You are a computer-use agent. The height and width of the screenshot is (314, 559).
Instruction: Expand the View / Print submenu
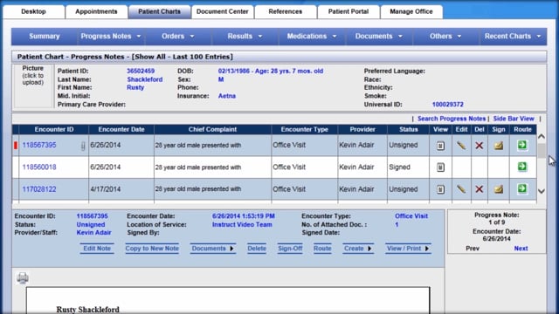[x=408, y=249]
